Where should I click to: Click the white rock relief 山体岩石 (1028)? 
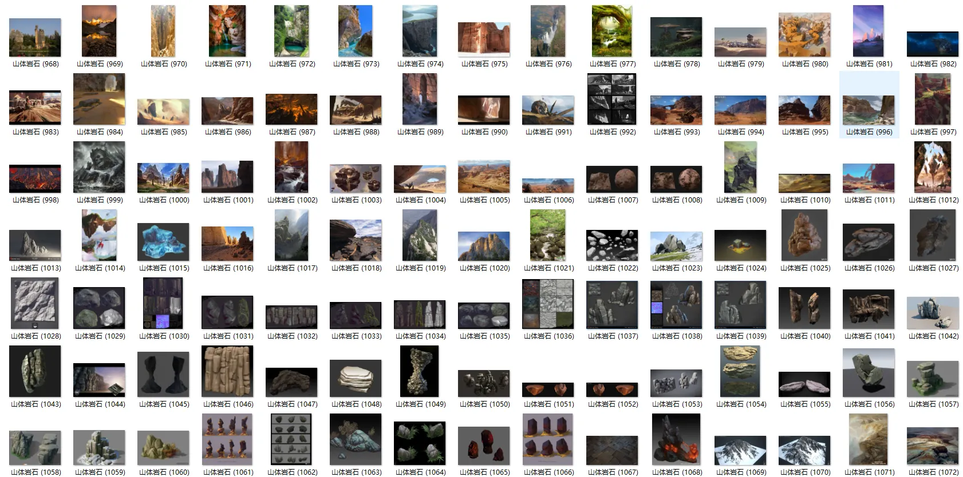click(35, 303)
